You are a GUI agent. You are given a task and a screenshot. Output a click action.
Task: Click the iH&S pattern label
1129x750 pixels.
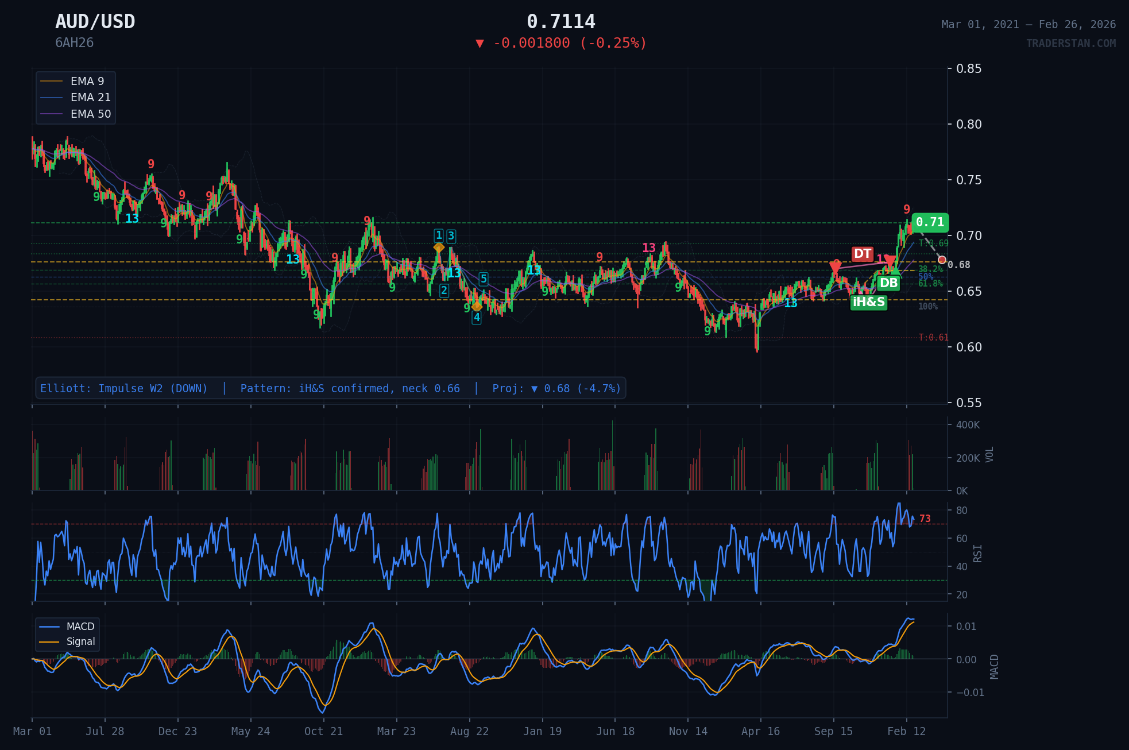coord(869,303)
